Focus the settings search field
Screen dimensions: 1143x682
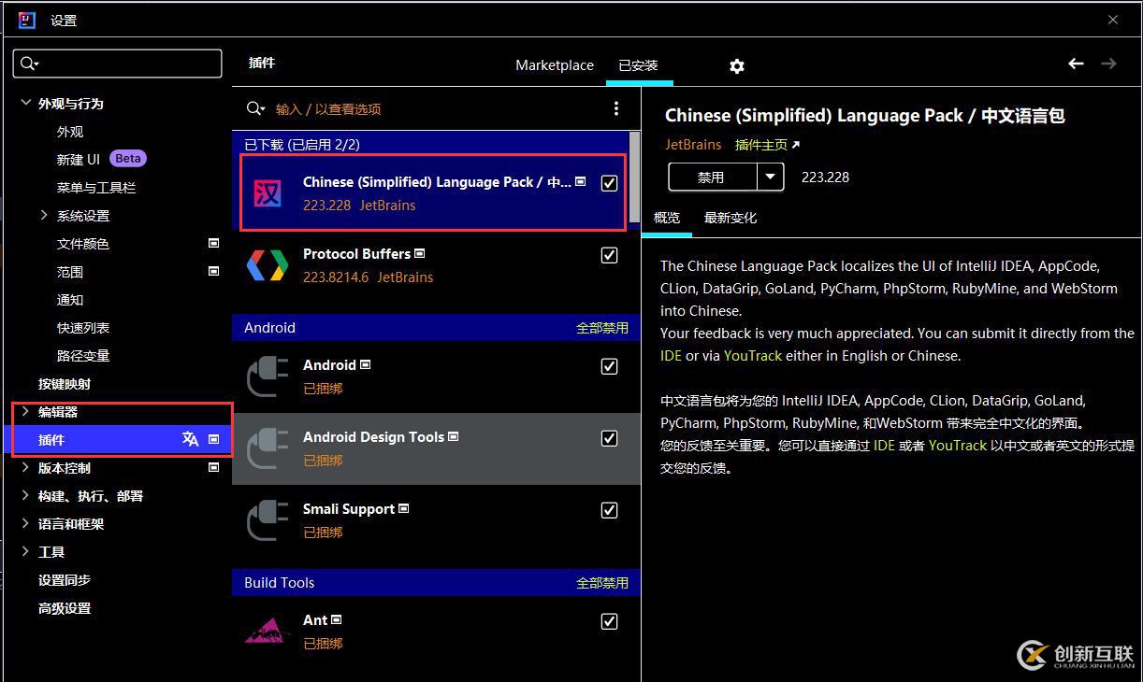click(117, 63)
